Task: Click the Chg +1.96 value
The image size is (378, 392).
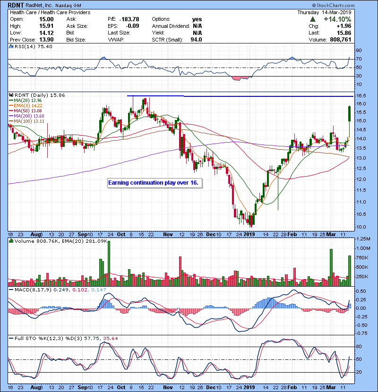Action: (x=344, y=26)
